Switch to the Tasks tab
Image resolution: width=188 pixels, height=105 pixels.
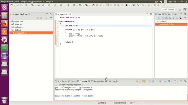point(72,81)
